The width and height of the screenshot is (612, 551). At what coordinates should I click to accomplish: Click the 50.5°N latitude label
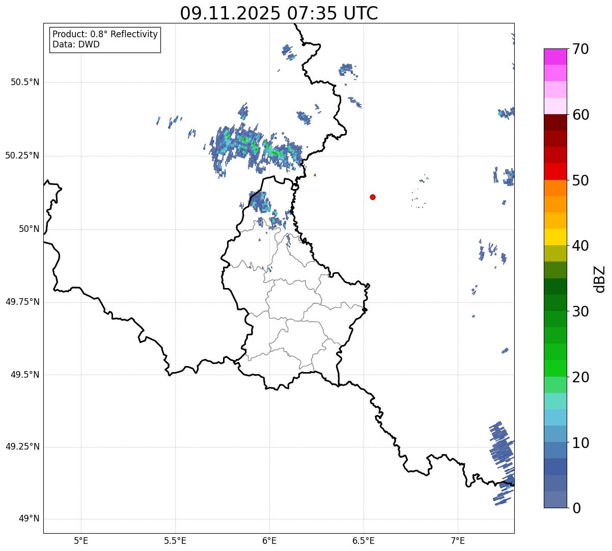[25, 82]
